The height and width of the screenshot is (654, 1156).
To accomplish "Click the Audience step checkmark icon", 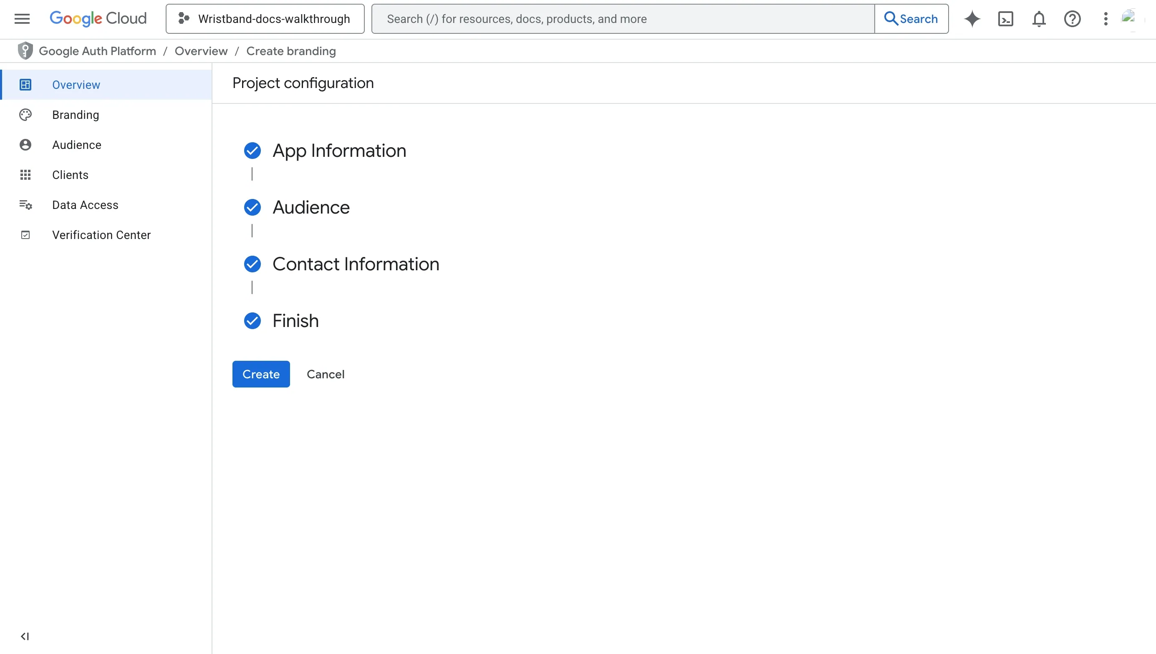I will click(252, 207).
